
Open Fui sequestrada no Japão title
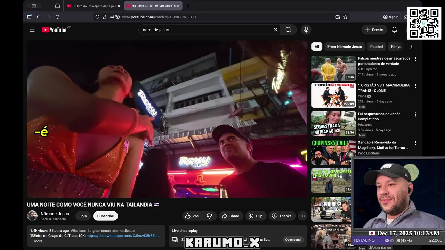[380, 116]
